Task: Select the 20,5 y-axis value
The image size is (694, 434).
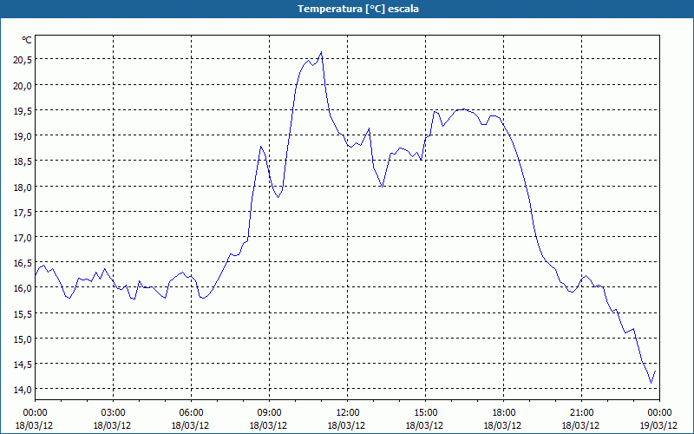Action: 23,60
